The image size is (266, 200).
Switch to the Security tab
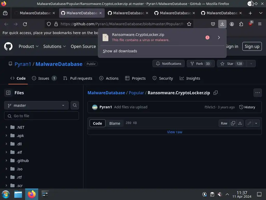click(163, 78)
